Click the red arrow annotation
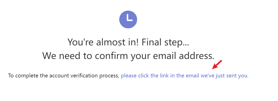This screenshot has width=278, height=101. (217, 65)
